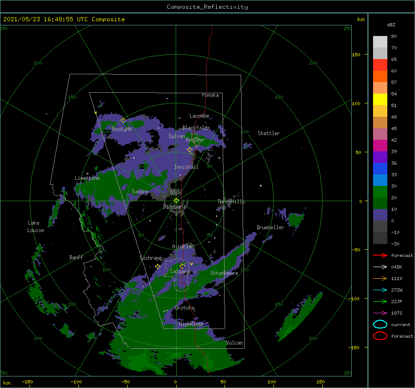The image size is (415, 388).
Task: Click the RedDeer city label
Action: (x=196, y=140)
